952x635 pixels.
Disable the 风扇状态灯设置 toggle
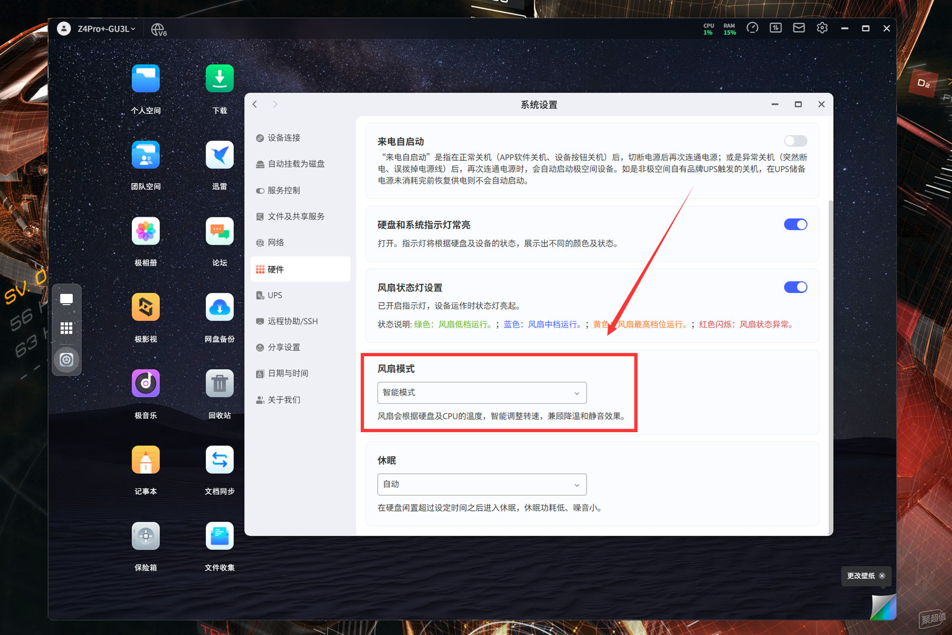tap(795, 287)
